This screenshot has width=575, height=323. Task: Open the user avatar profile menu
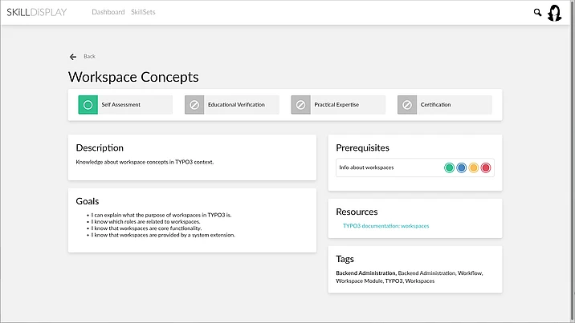point(554,13)
